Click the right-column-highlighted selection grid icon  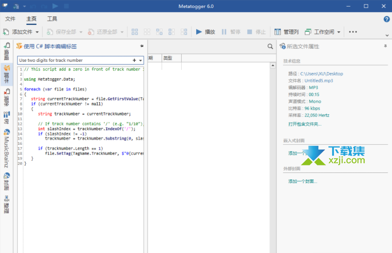coord(184,32)
